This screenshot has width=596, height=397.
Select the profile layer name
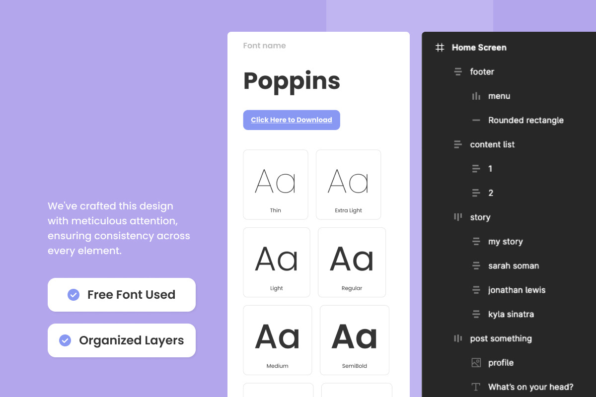501,363
